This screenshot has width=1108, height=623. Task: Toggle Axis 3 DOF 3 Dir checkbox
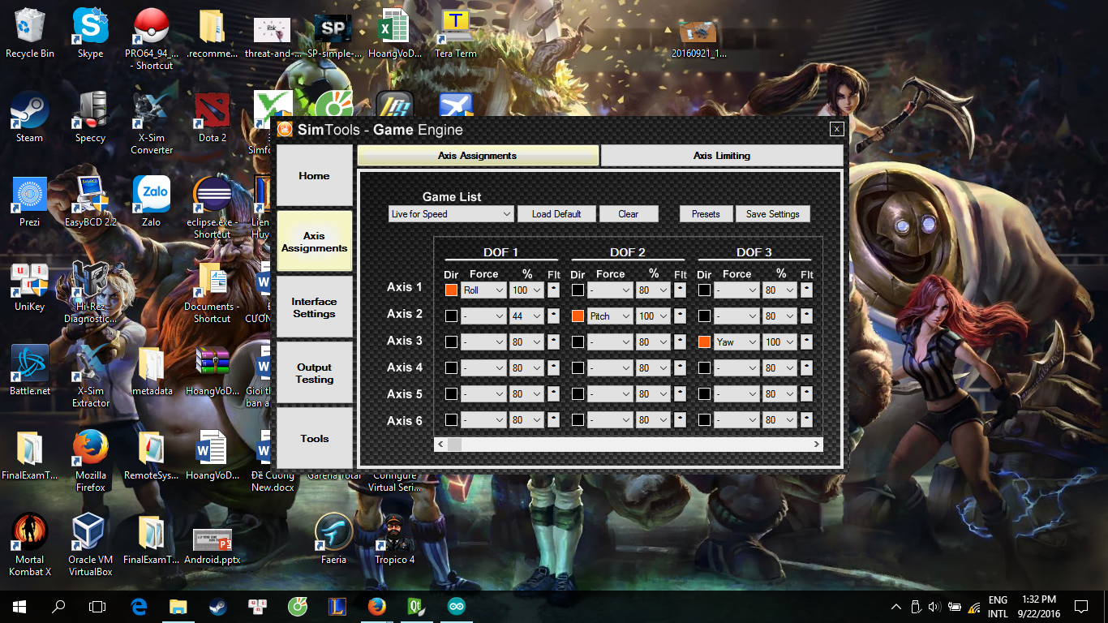pos(704,342)
